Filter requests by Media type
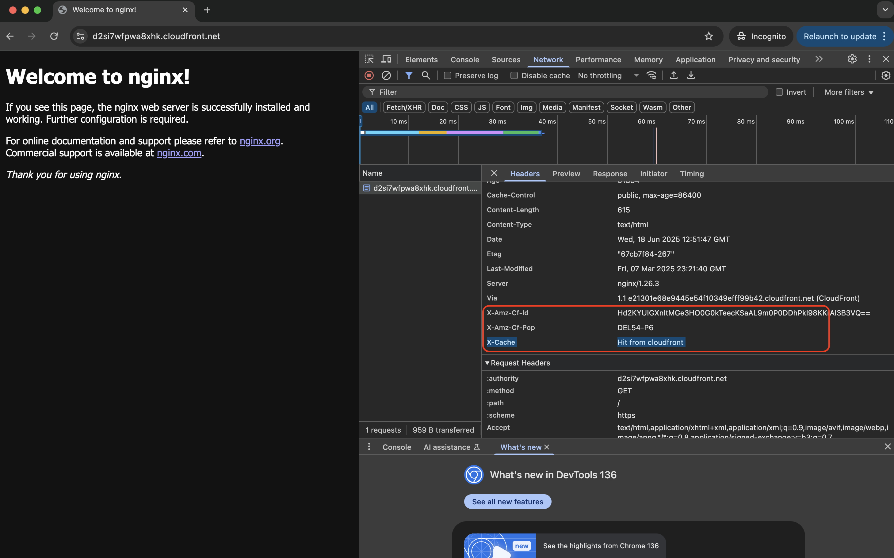The image size is (894, 558). (x=552, y=107)
